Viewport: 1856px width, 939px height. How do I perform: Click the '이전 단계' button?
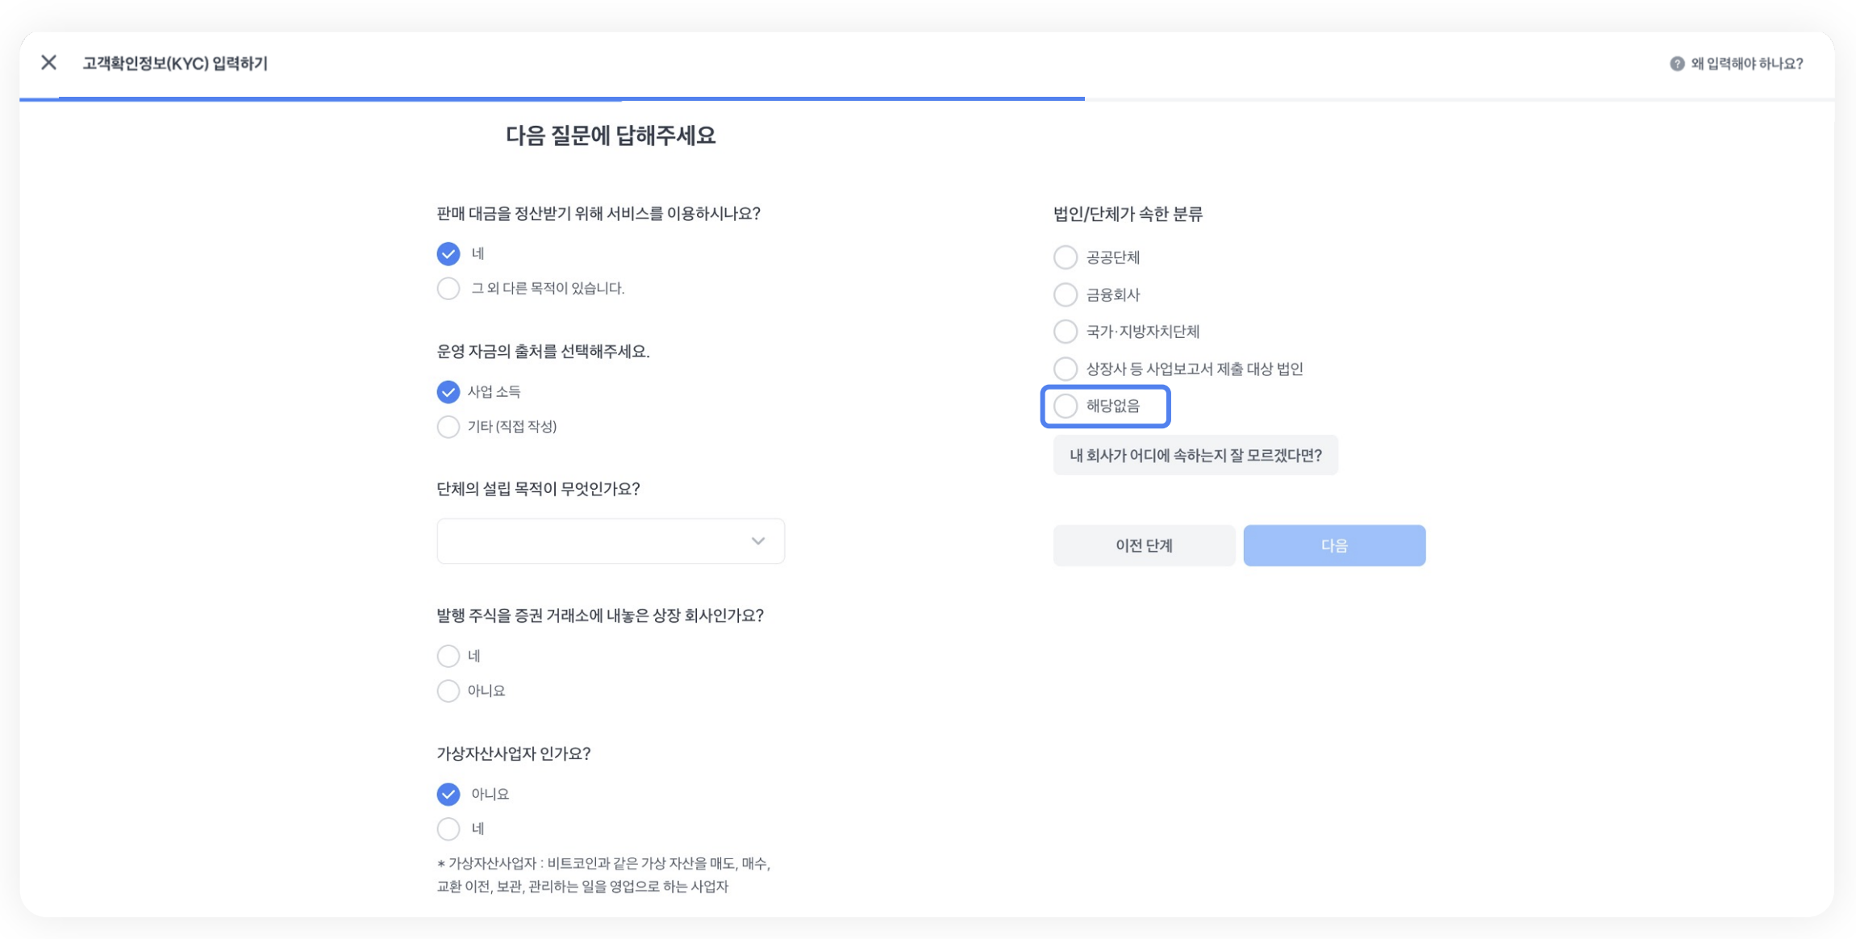1144,545
